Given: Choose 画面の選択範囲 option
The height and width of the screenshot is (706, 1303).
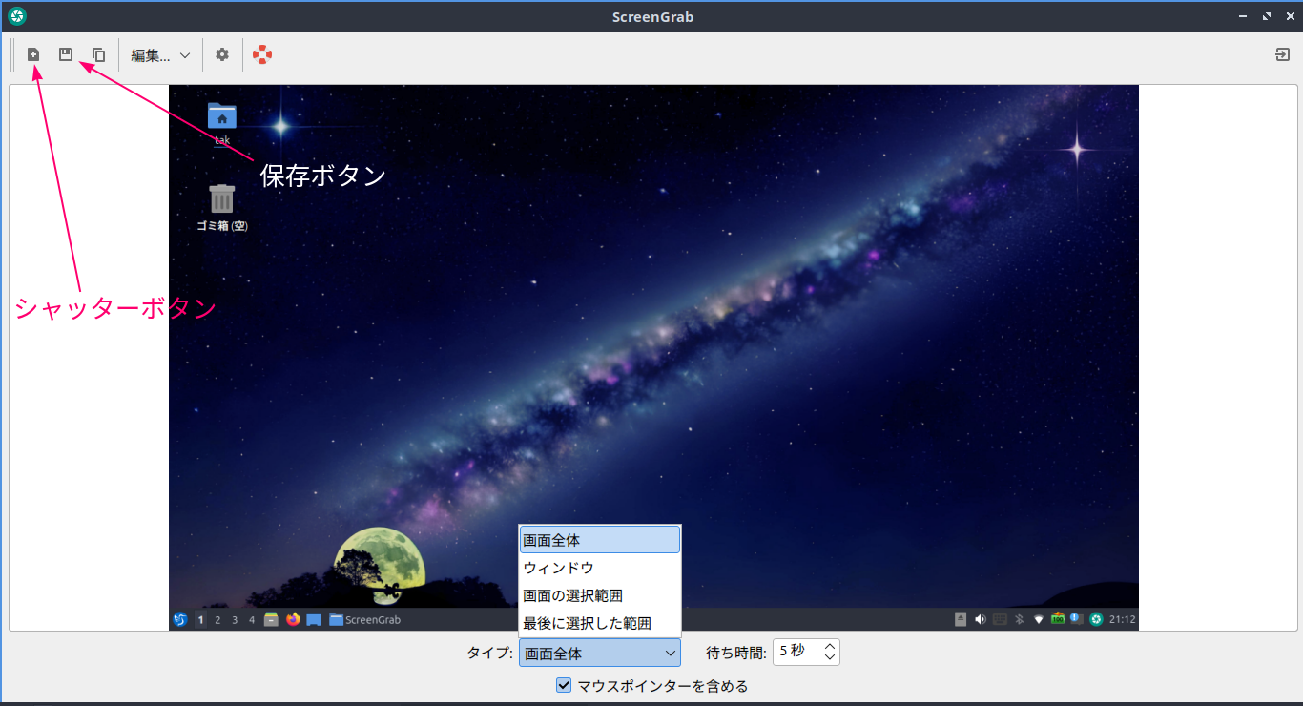Looking at the screenshot, I should point(599,595).
